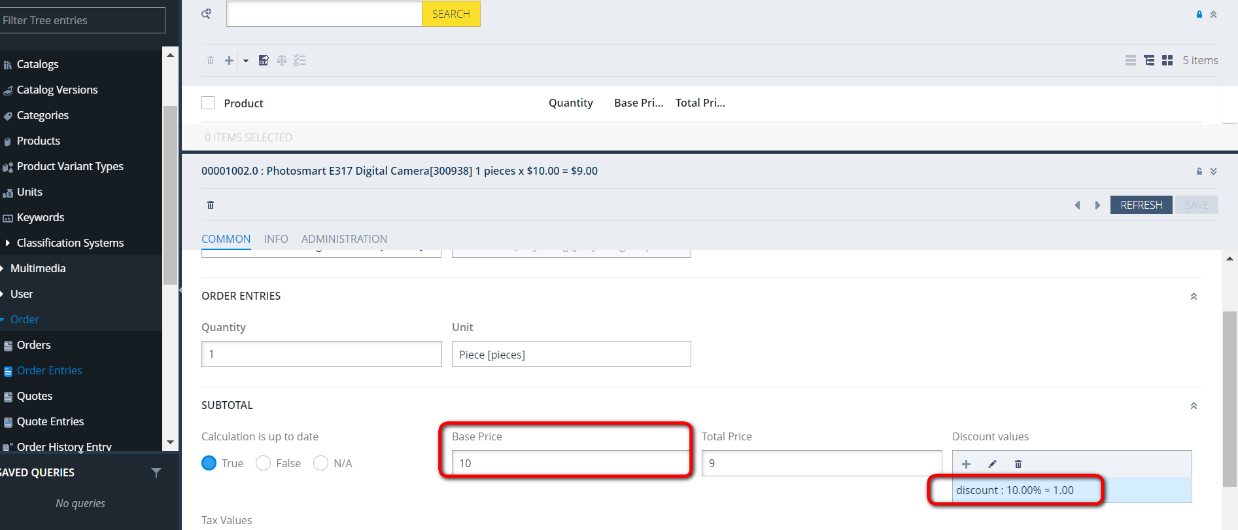Click the Units icon in sidebar
This screenshot has width=1238, height=530.
8,192
